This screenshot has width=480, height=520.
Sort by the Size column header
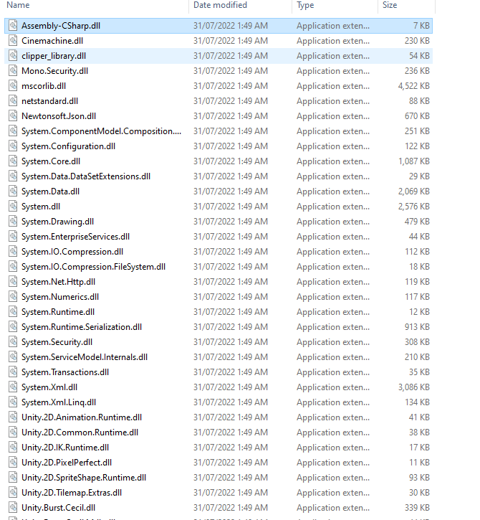click(x=390, y=5)
